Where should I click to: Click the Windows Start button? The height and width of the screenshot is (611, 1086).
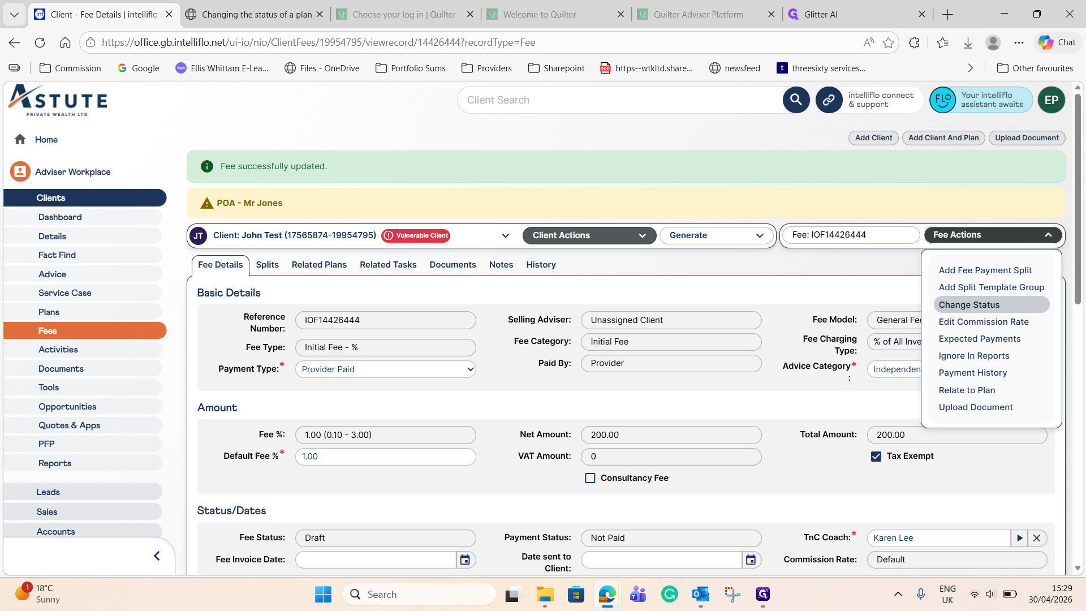(323, 595)
